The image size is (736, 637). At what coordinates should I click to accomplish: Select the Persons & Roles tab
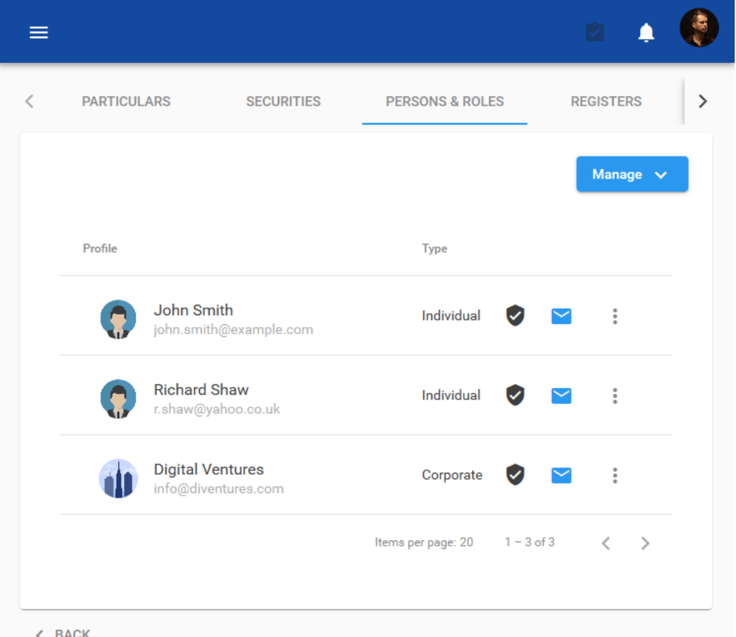pyautogui.click(x=444, y=101)
